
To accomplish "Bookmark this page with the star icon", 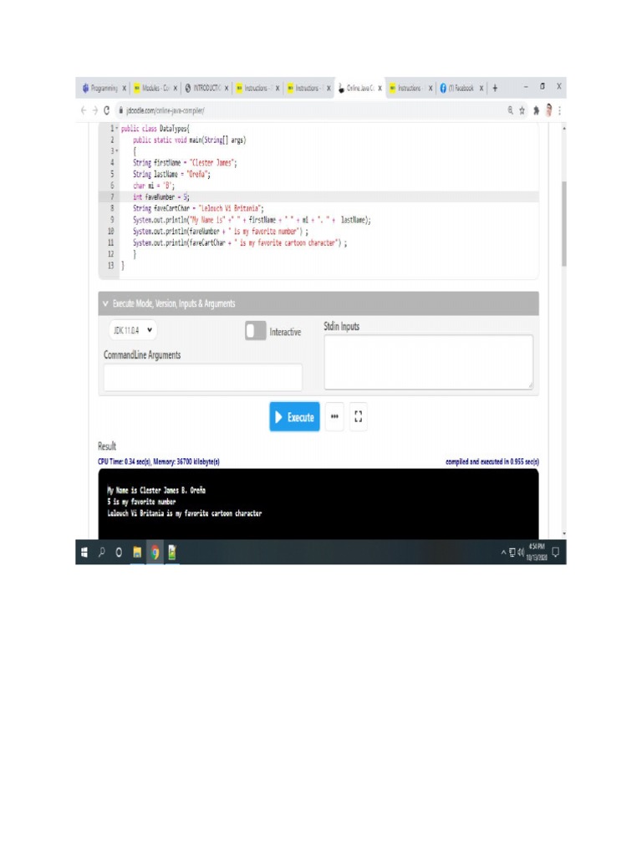I will (522, 110).
